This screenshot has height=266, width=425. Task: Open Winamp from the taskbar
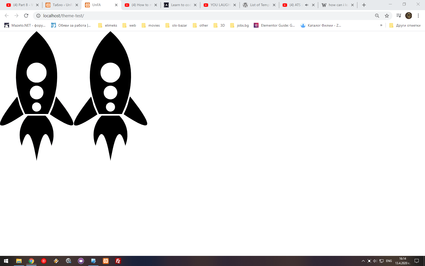(x=56, y=261)
